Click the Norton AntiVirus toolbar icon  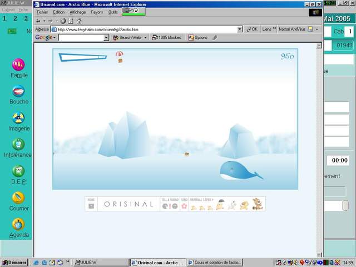[x=310, y=29]
